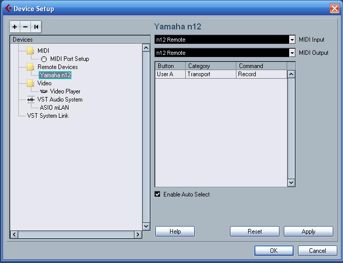Click the plus add device button

[15, 27]
